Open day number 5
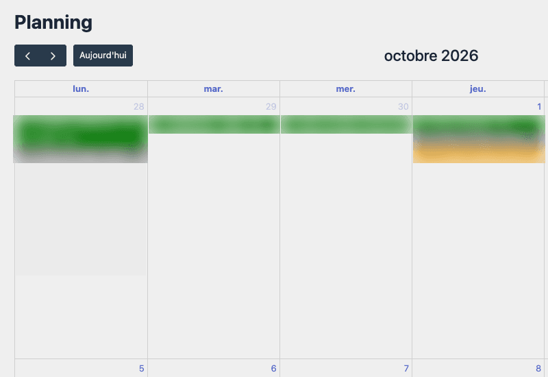 tap(141, 368)
